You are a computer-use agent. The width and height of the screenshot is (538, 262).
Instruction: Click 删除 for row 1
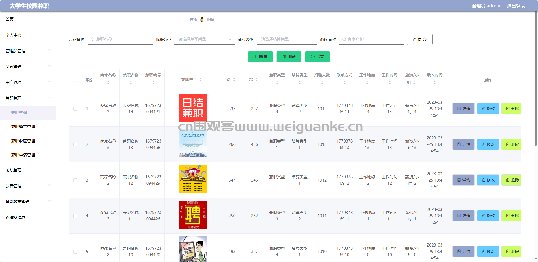pyautogui.click(x=512, y=109)
